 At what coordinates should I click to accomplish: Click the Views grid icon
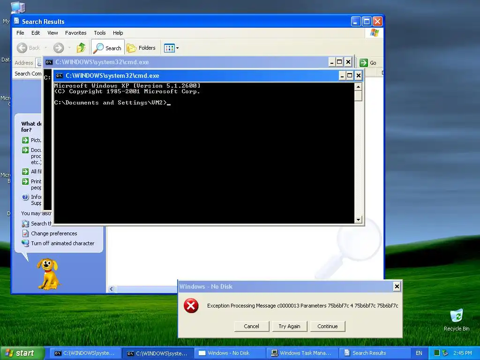pos(169,48)
